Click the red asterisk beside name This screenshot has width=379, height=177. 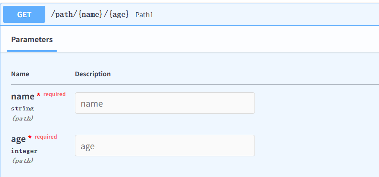point(39,95)
